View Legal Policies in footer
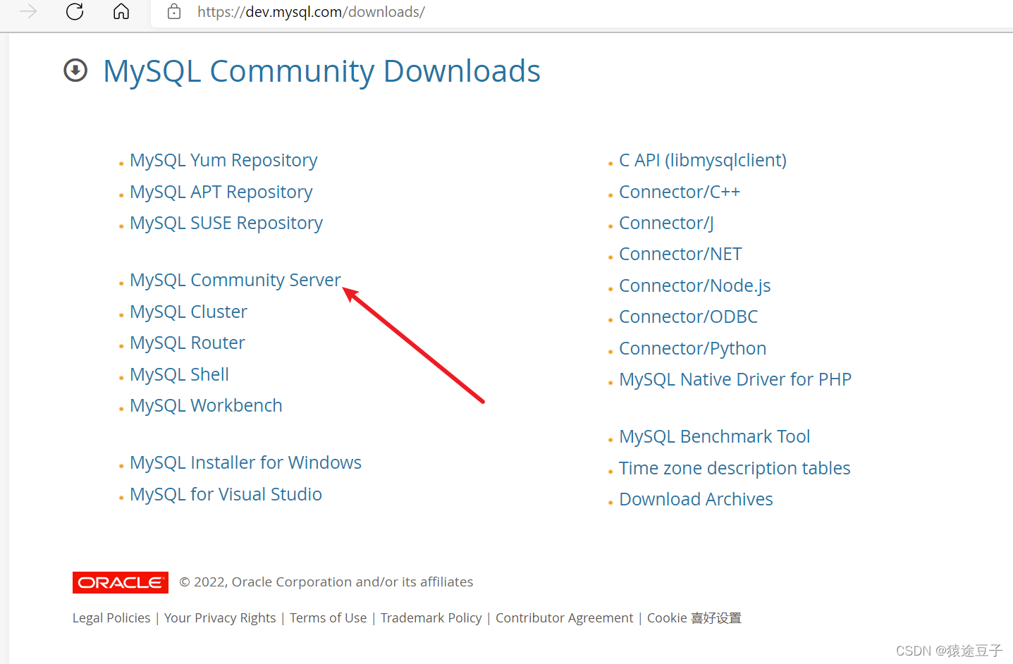This screenshot has height=664, width=1013. [x=111, y=618]
